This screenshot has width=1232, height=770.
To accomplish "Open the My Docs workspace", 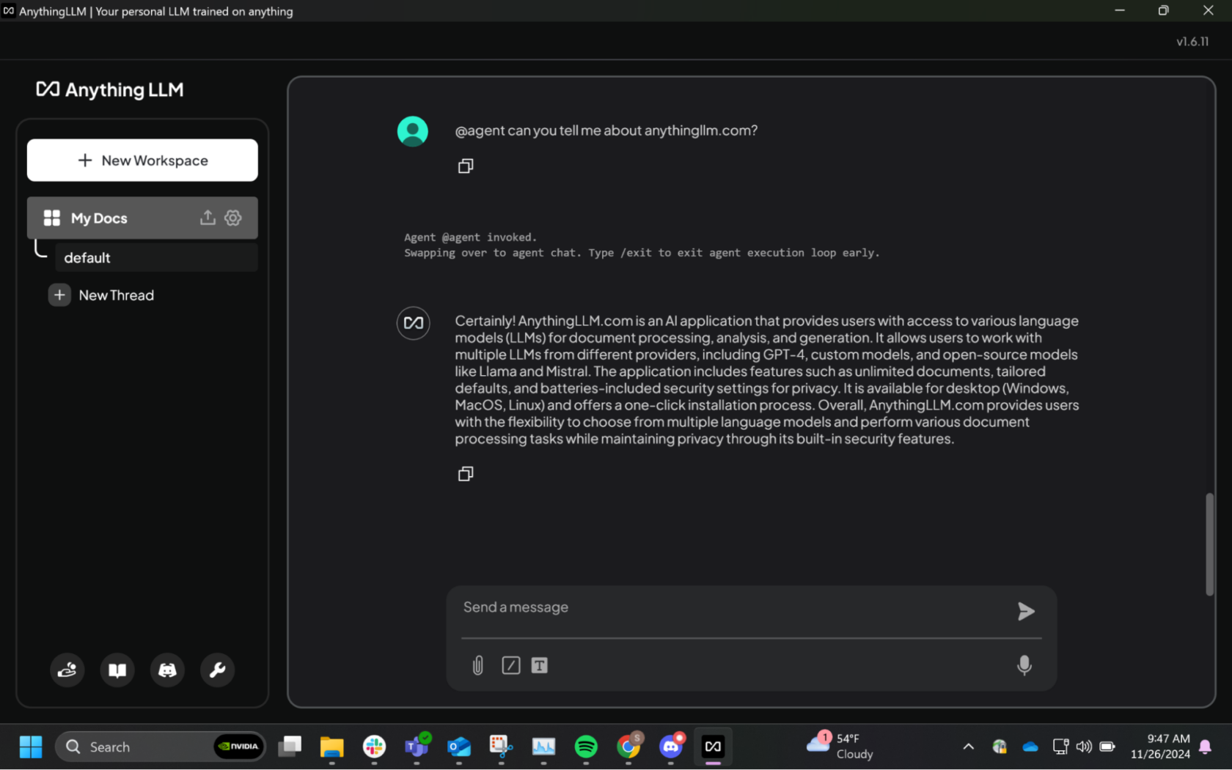I will [99, 218].
